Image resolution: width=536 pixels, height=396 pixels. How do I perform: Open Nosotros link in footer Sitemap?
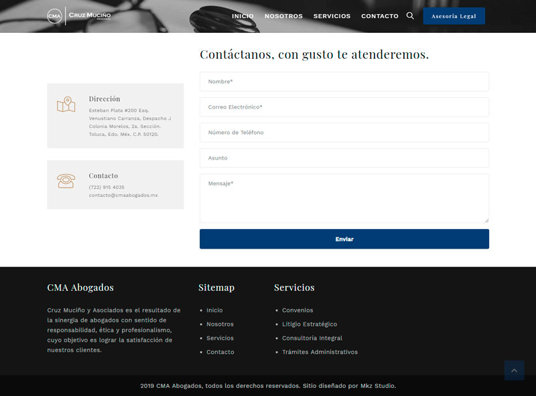(220, 324)
